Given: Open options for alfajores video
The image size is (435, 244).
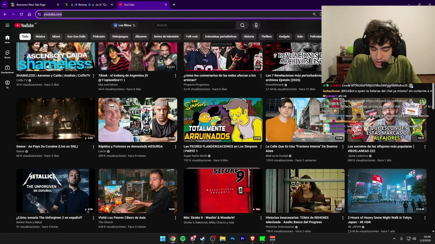Looking at the screenshot, I should click(x=425, y=147).
